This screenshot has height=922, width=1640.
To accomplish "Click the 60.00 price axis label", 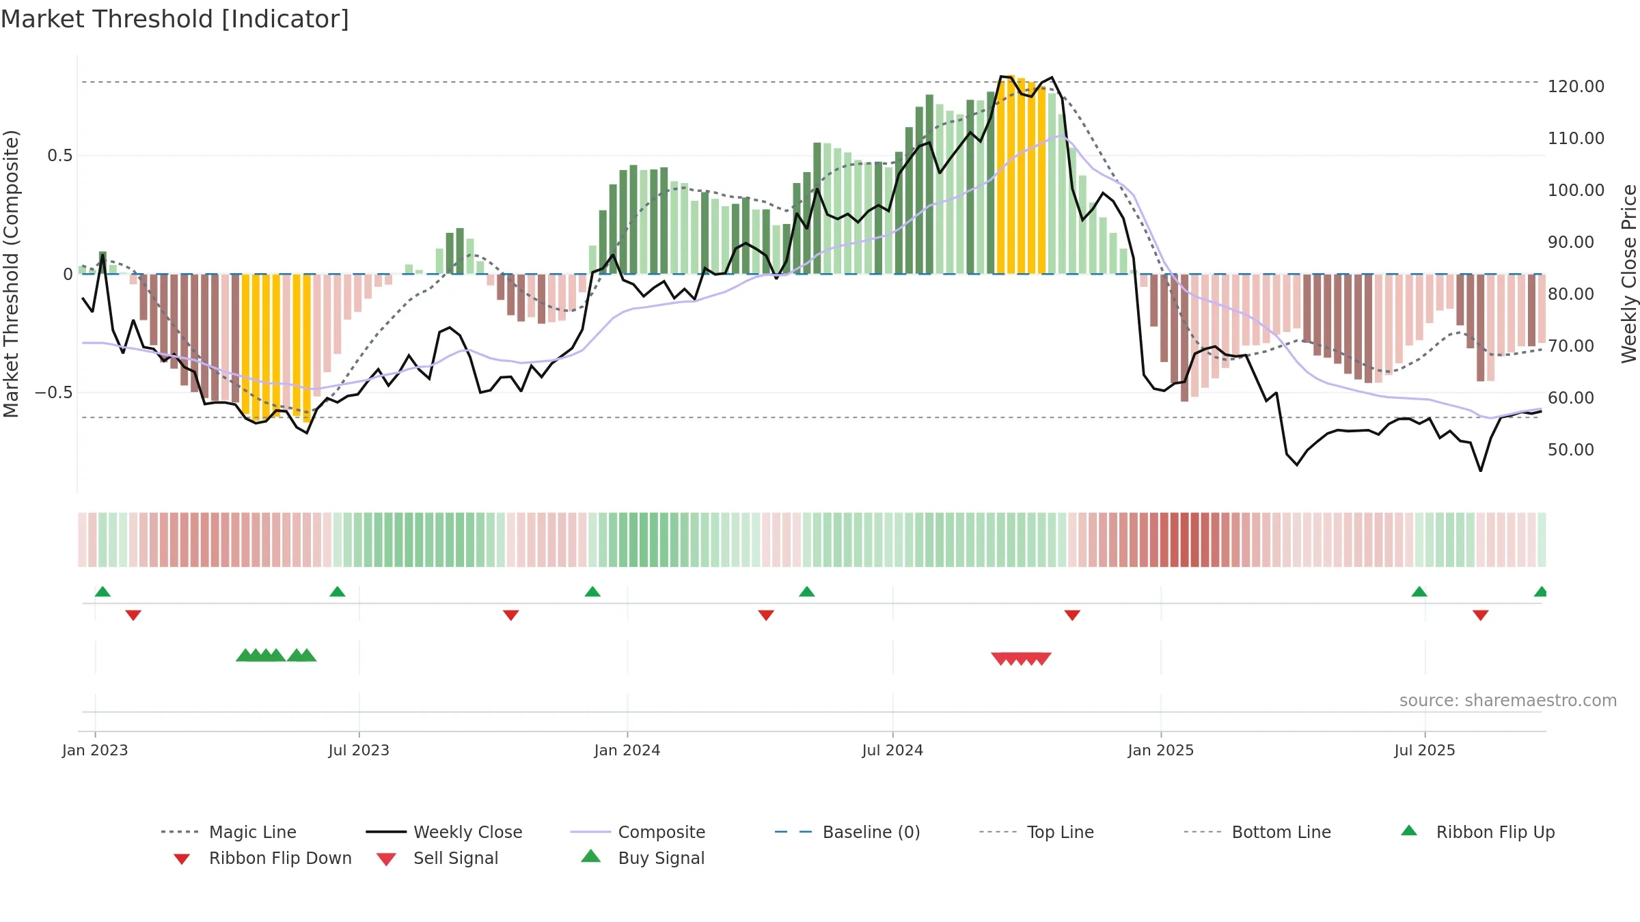I will coord(1571,398).
